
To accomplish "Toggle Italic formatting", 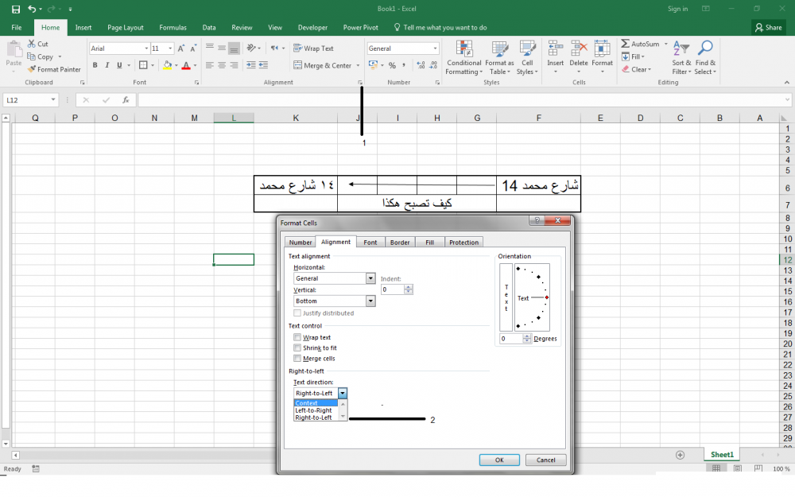I will (107, 65).
